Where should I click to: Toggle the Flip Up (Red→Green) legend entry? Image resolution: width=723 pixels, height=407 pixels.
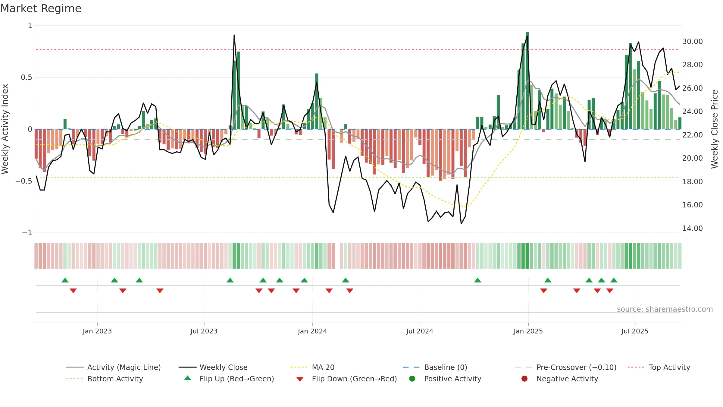[x=229, y=379]
